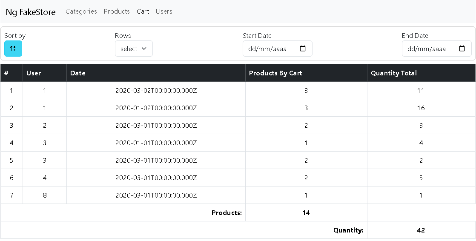Focus the End Date input field

(x=430, y=49)
